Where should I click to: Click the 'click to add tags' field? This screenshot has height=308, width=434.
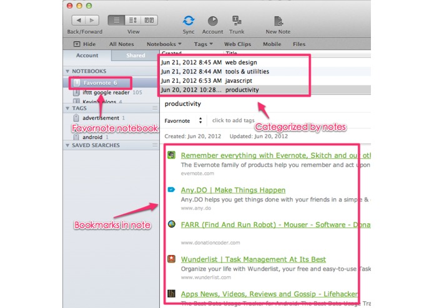234,120
